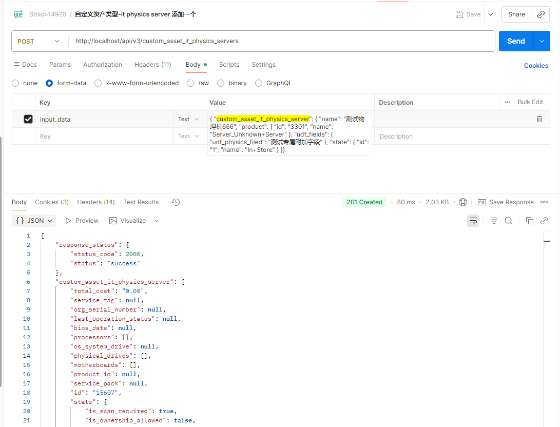Open the Cookies link
560x427 pixels.
coord(536,66)
